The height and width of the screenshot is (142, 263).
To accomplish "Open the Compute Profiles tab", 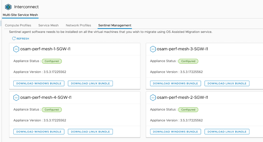I will click(18, 25).
